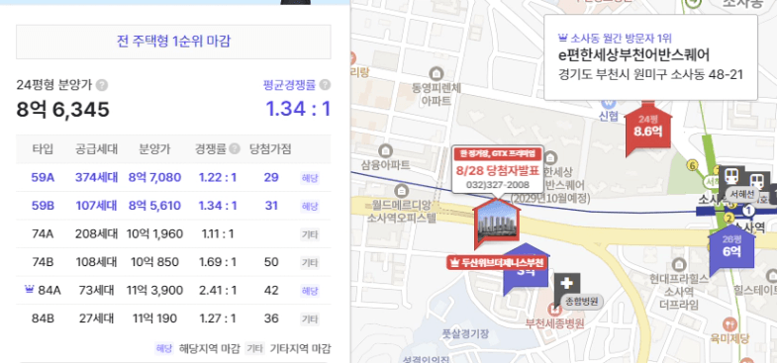Click the 8/28 당첨자발표 popup bubble
The width and height of the screenshot is (777, 363).
498,171
